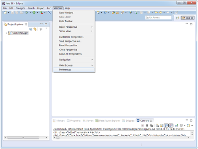Click the Open Web Browser globe icon
This screenshot has height=149, width=198.
(131, 12)
